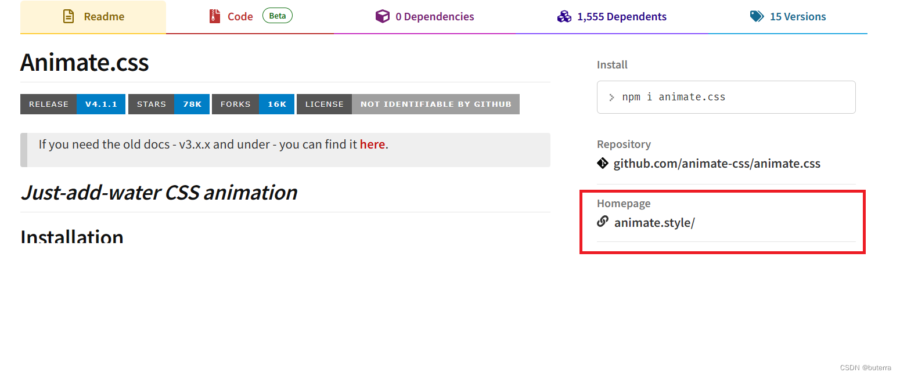Copy the npm i animate.css command
This screenshot has width=900, height=376.
tap(726, 97)
